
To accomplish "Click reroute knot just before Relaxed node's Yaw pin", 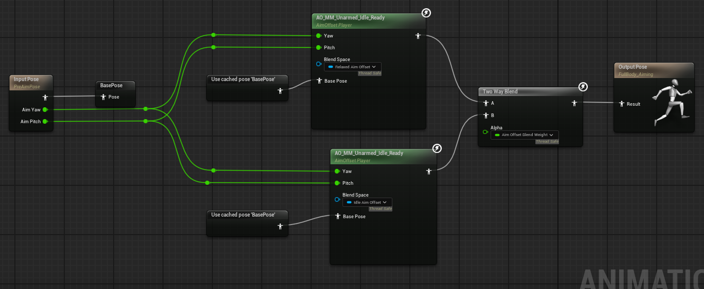I will [x=213, y=35].
